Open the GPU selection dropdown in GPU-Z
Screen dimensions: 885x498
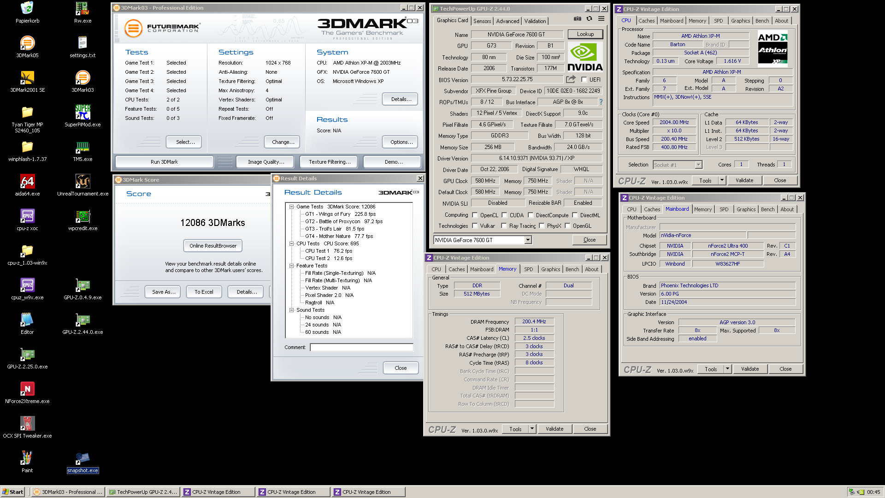[528, 240]
